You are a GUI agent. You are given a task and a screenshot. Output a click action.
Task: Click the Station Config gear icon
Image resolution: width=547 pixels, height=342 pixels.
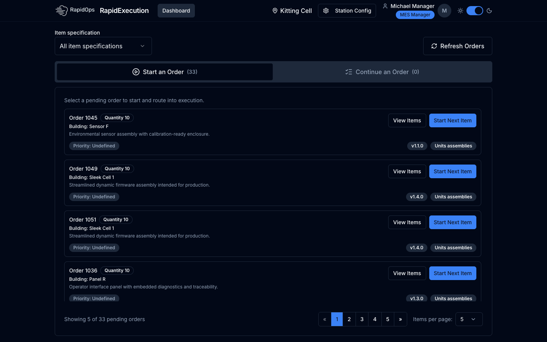326,11
